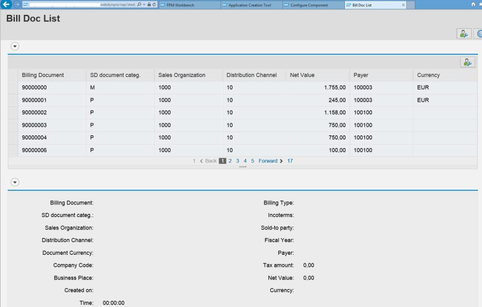Click the browser back arrow button
Viewport: 482px width, 307px height.
[6, 4]
